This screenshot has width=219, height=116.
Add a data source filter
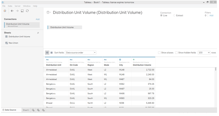211,16
